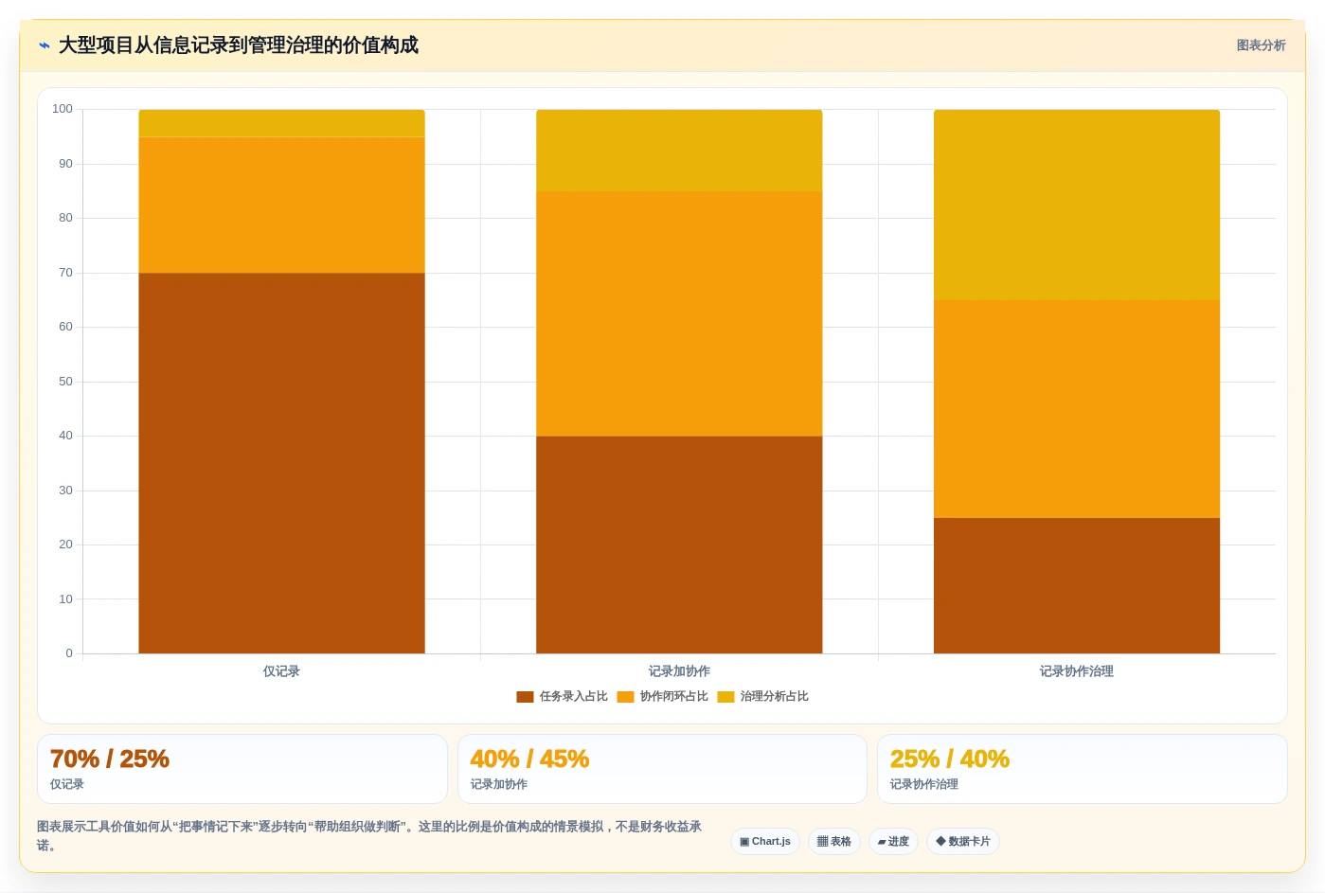Click the orange segment of the 仅记录 bar

coord(281,205)
